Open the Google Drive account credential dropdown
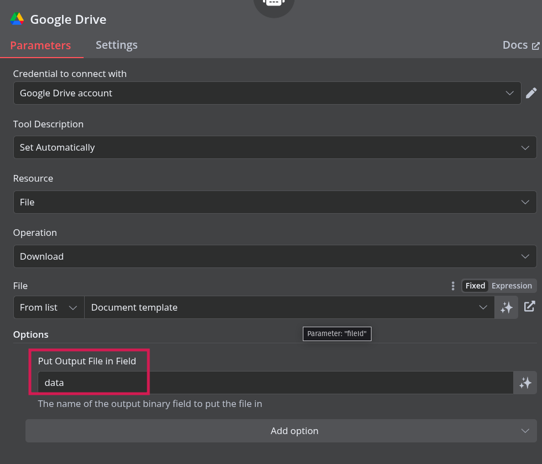The height and width of the screenshot is (464, 542). coord(267,93)
